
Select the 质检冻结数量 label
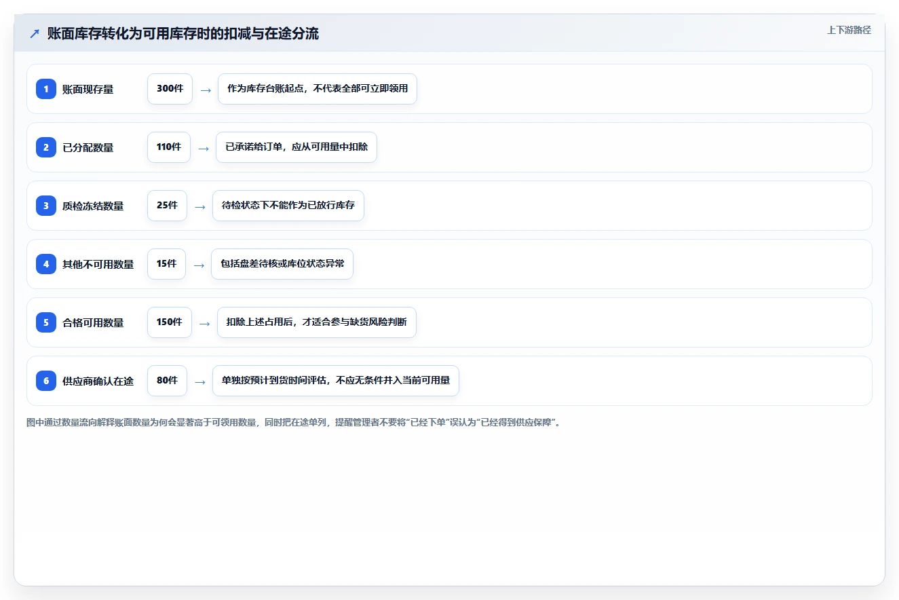[93, 206]
